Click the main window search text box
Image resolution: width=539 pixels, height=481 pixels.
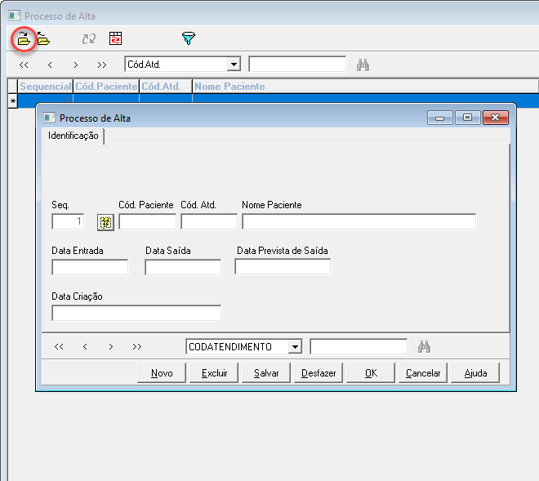pos(297,65)
